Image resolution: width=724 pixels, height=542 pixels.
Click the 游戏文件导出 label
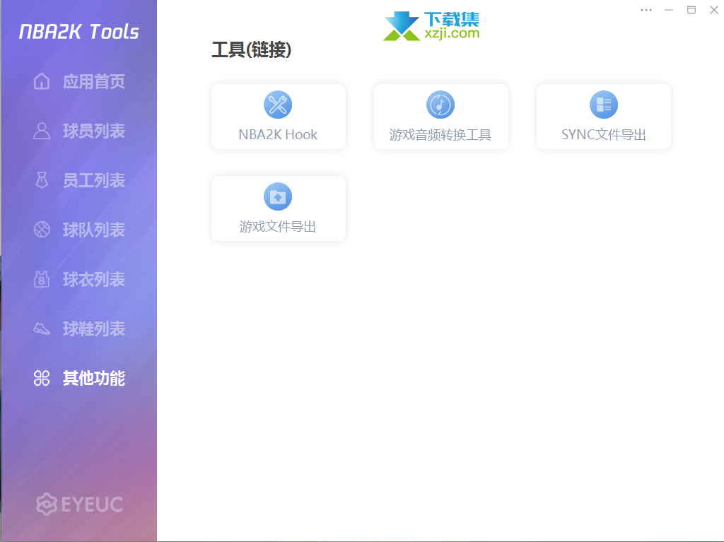pos(278,227)
